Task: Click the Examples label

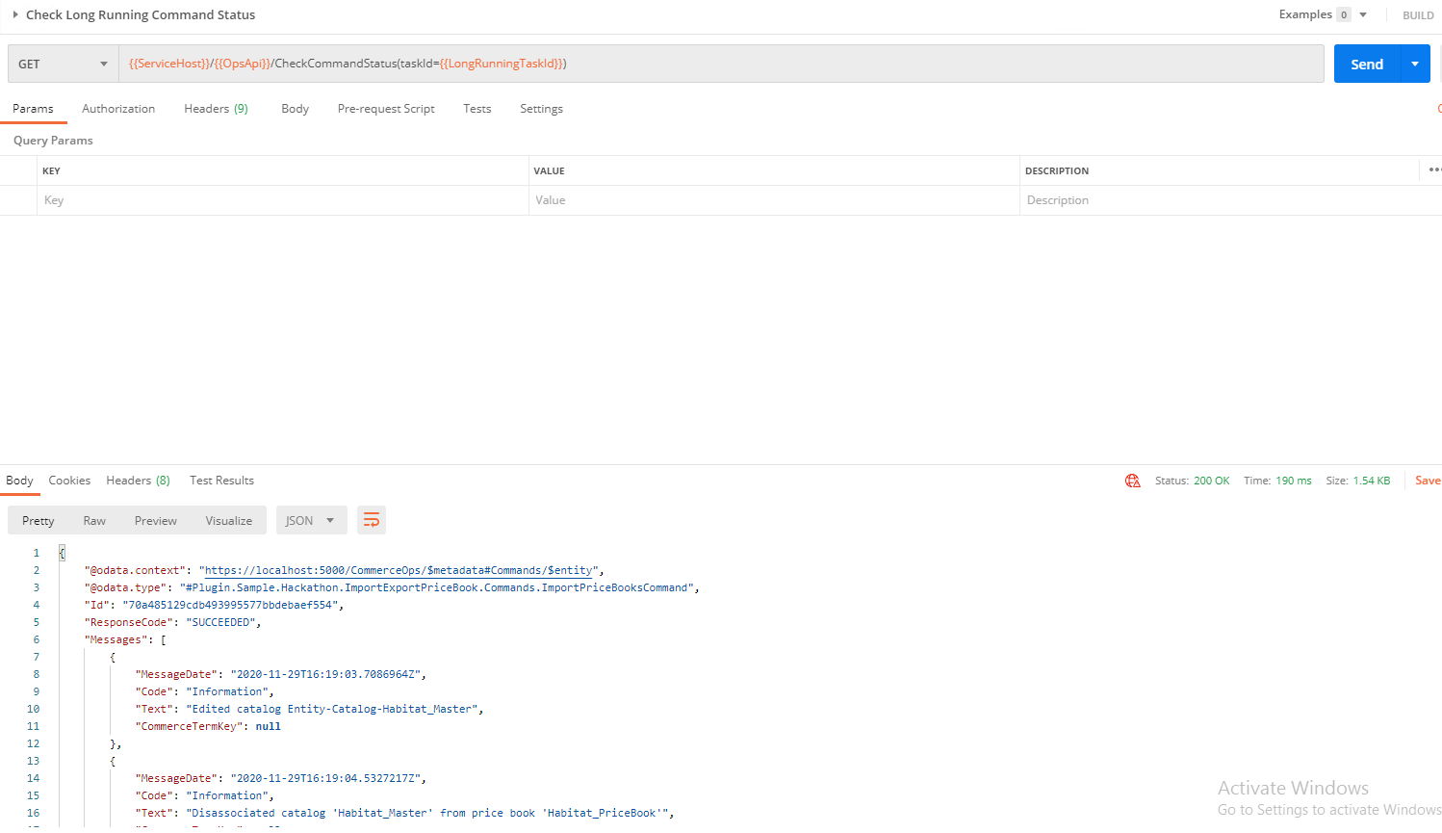Action: (1305, 14)
